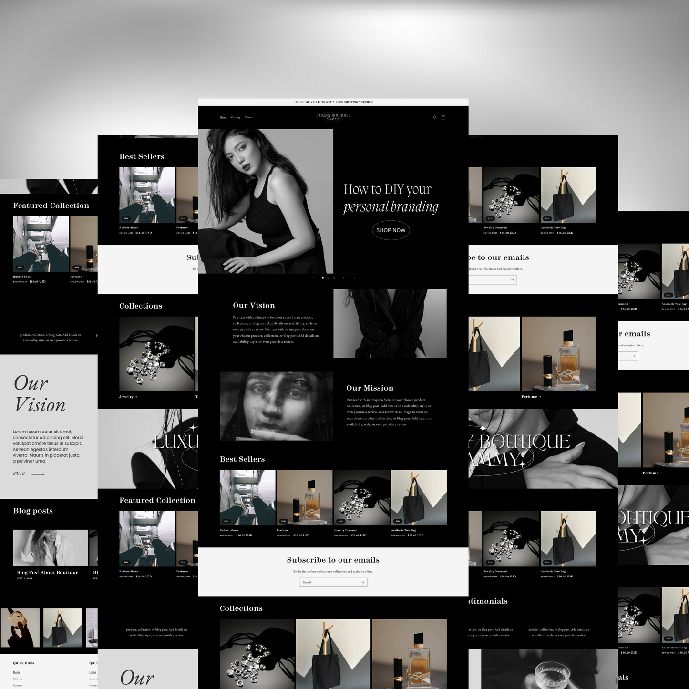The image size is (689, 689).
Task: Select the third slideshow dot
Action: [334, 278]
